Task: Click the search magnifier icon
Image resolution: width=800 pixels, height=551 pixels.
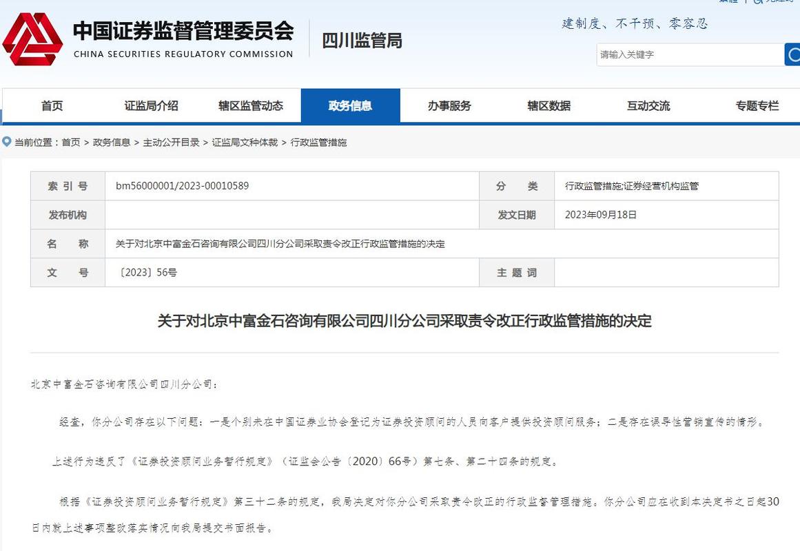Action: point(794,54)
